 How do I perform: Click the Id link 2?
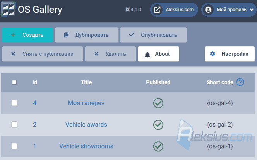35,125
